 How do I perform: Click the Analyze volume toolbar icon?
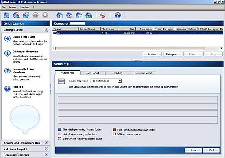click(7, 16)
